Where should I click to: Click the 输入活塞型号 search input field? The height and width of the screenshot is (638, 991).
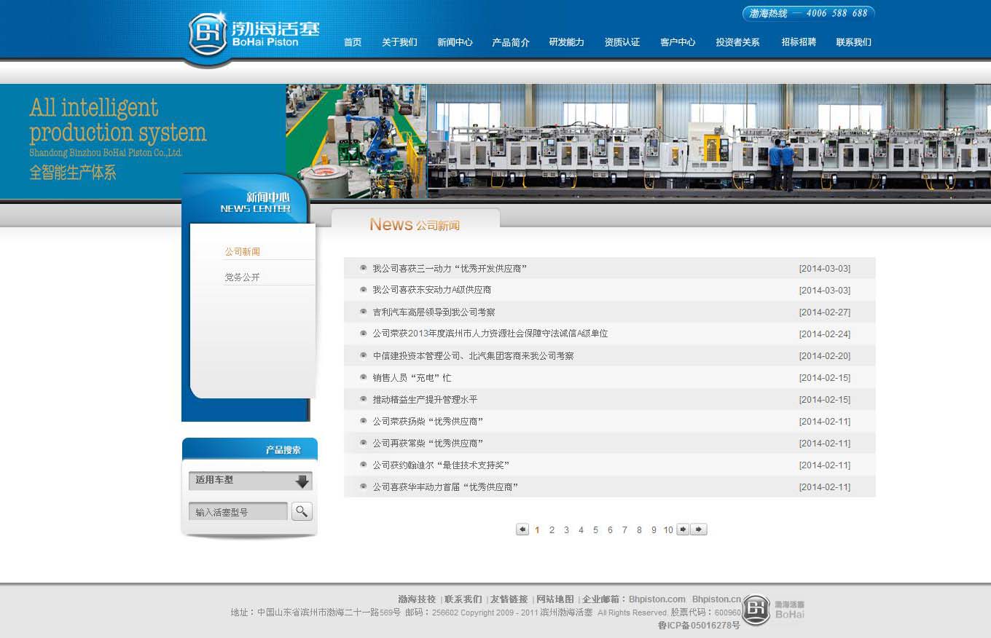[x=238, y=512]
